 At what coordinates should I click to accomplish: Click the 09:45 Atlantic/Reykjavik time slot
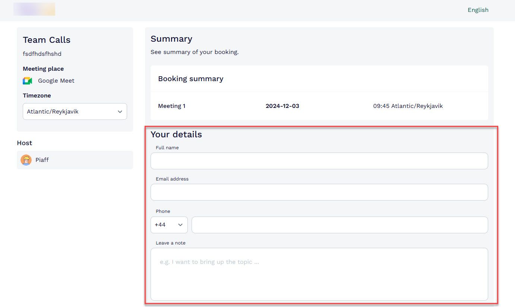click(x=408, y=106)
